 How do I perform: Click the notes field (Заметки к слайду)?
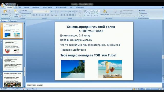pyautogui.click(x=94, y=85)
